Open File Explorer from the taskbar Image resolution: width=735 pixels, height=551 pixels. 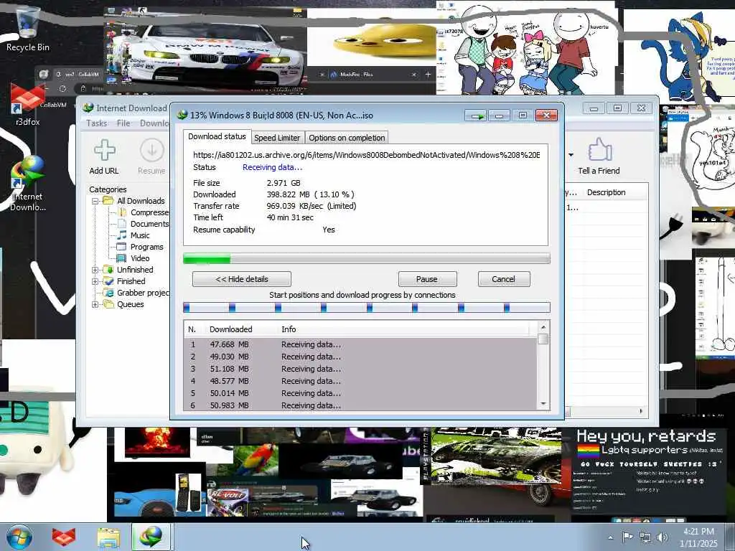point(108,537)
